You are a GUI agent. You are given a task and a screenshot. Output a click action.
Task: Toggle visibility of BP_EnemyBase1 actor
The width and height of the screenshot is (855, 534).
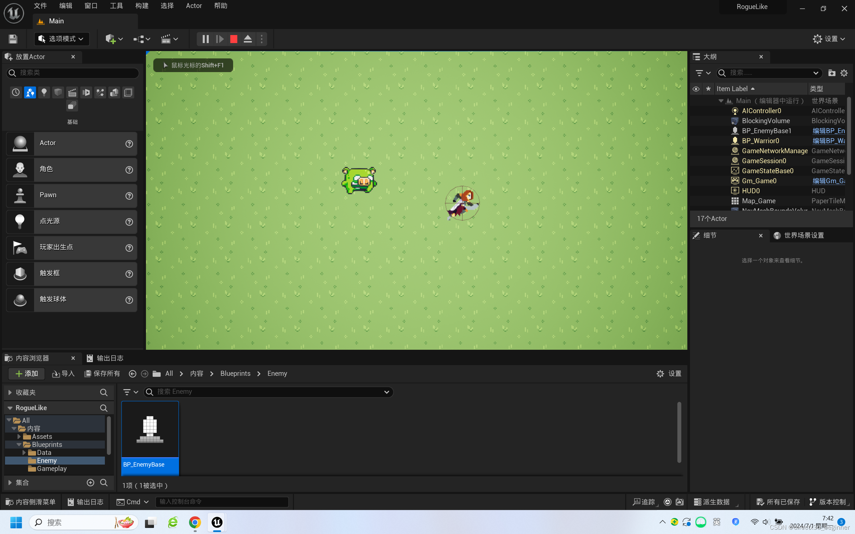pyautogui.click(x=696, y=130)
